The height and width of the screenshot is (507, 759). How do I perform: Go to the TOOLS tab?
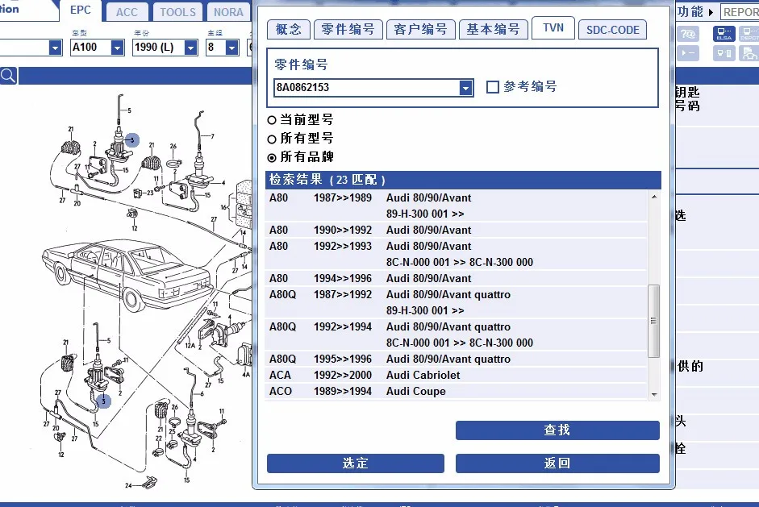pos(177,12)
